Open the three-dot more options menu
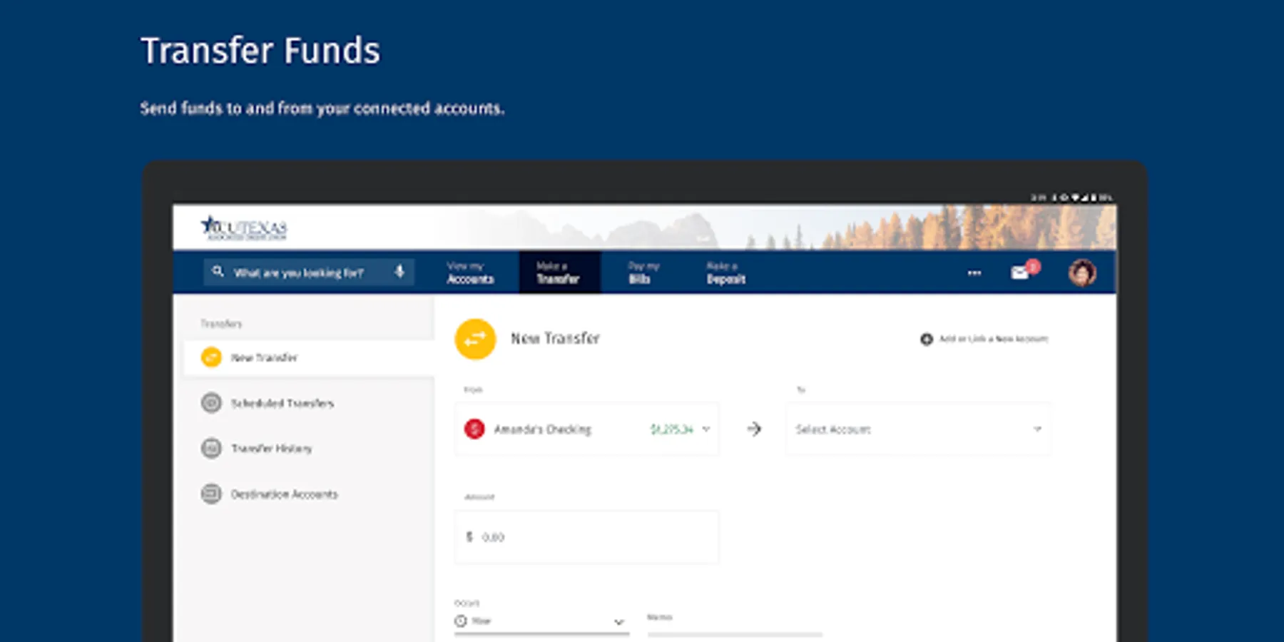 coord(974,272)
